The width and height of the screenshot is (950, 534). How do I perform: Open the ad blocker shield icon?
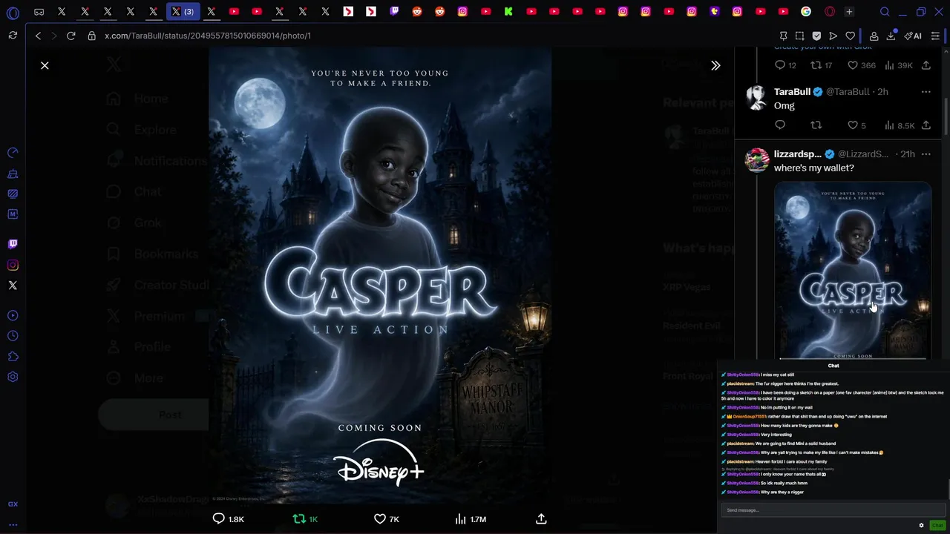click(x=816, y=36)
